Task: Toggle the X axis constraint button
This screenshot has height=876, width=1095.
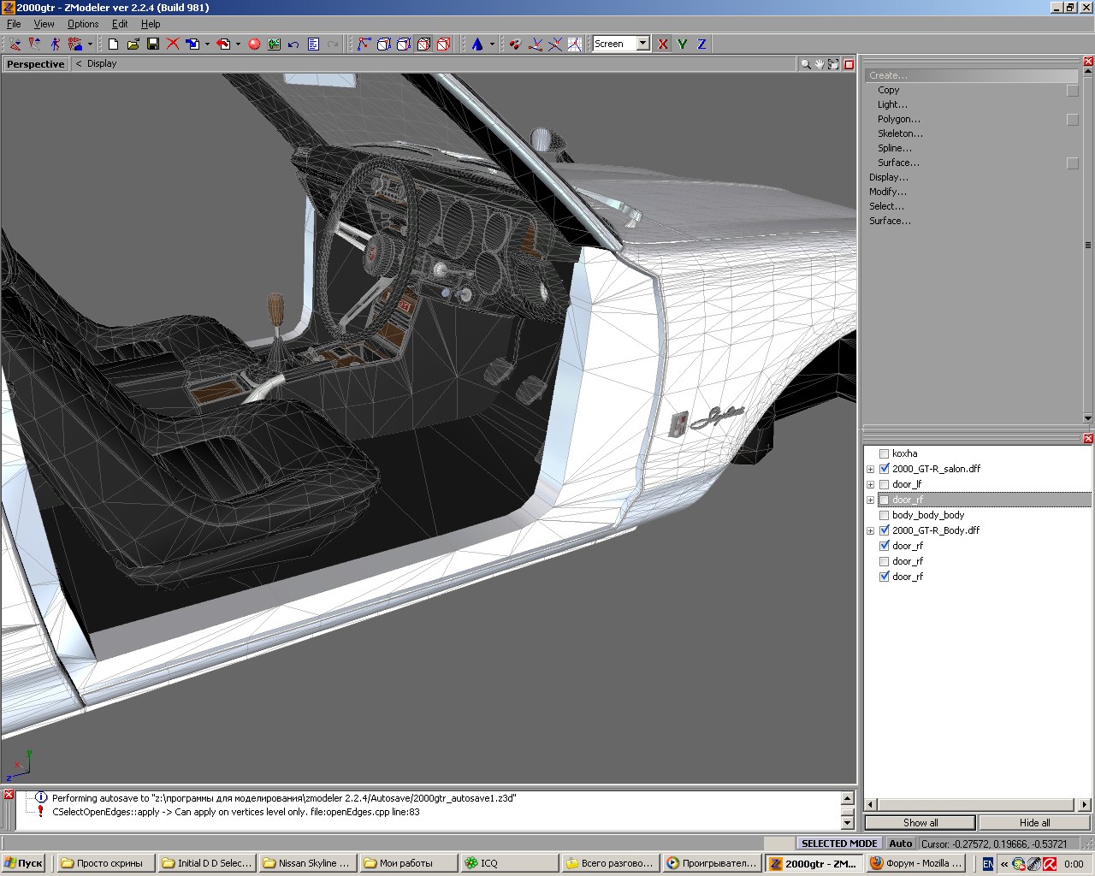Action: pyautogui.click(x=663, y=44)
